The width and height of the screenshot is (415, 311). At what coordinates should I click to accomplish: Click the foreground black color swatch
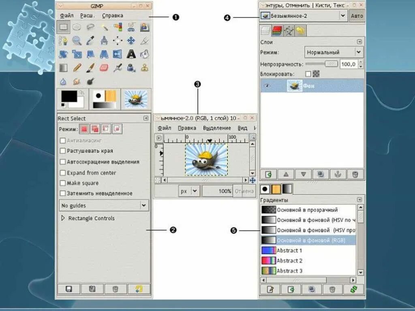[69, 96]
